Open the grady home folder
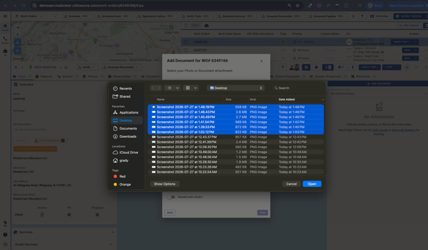 [121, 160]
